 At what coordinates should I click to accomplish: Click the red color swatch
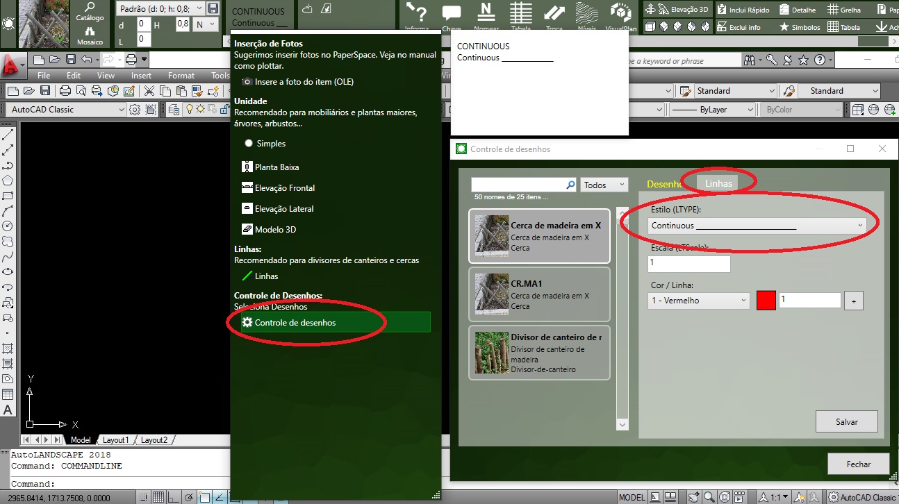(x=766, y=301)
